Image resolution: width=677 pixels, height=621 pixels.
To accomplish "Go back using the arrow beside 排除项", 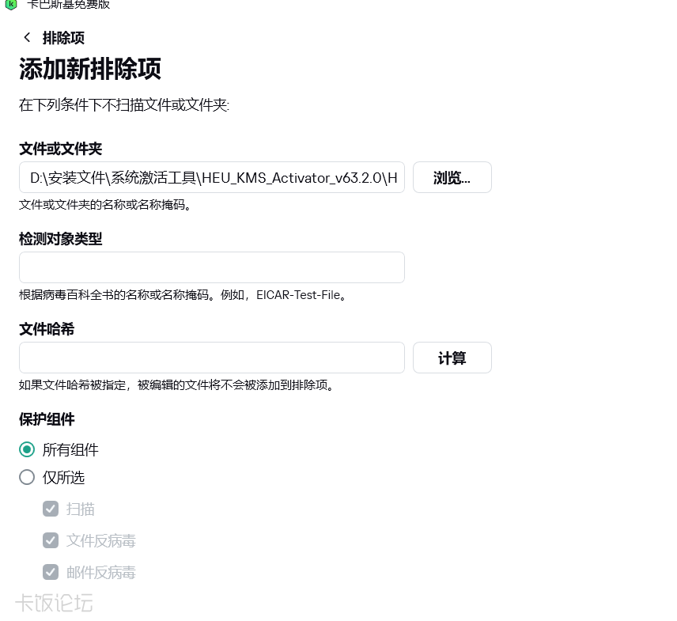I will coord(27,37).
